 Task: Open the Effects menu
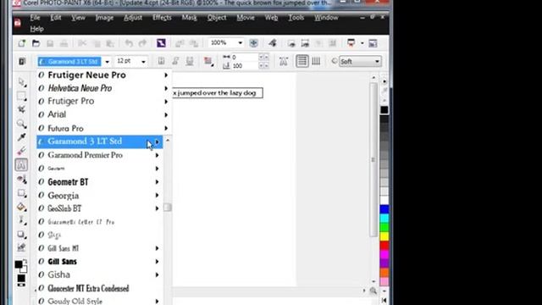162,18
